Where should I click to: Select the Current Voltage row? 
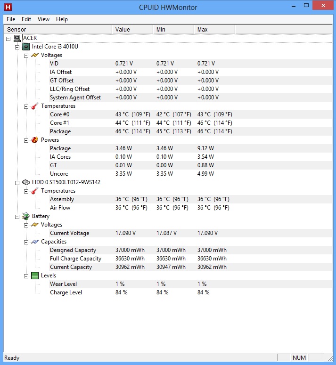[191, 233]
